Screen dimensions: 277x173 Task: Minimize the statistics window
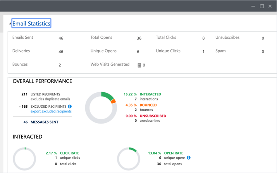(253, 6)
